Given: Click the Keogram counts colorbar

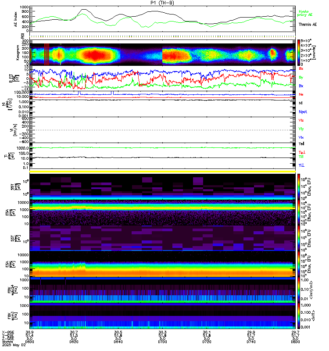Looking at the screenshot, I should pos(299,52).
